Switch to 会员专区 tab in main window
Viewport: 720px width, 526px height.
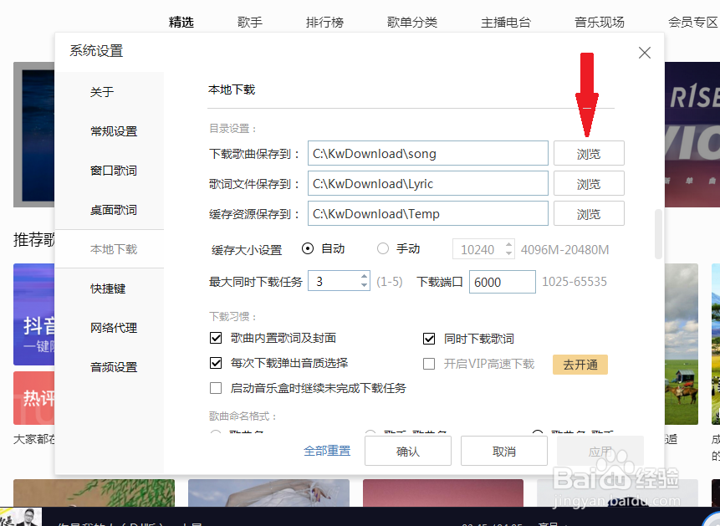[693, 22]
